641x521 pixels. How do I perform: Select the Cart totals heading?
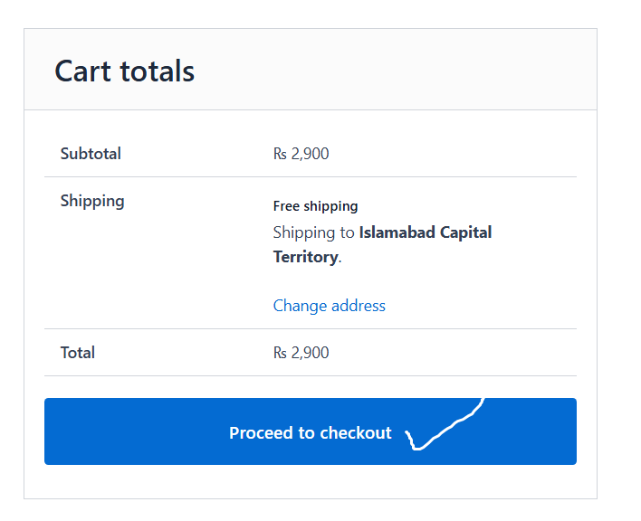click(125, 71)
